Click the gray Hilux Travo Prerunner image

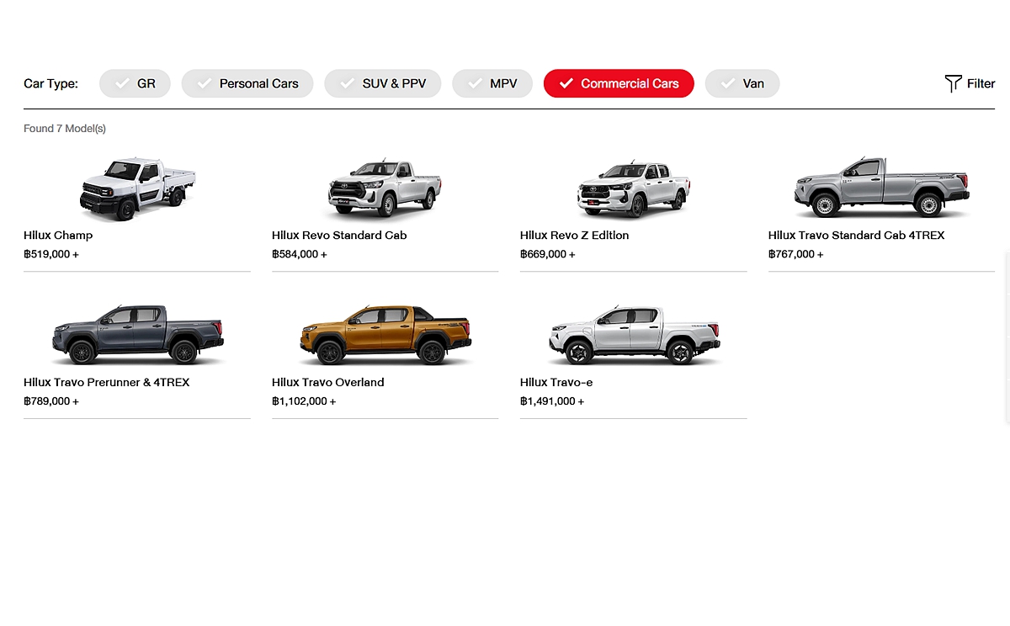pos(137,335)
